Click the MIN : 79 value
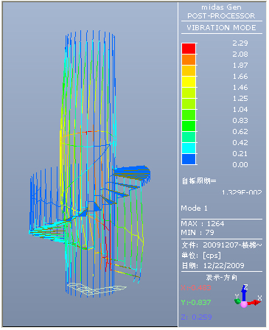This screenshot has width=269, height=330. pyautogui.click(x=198, y=232)
